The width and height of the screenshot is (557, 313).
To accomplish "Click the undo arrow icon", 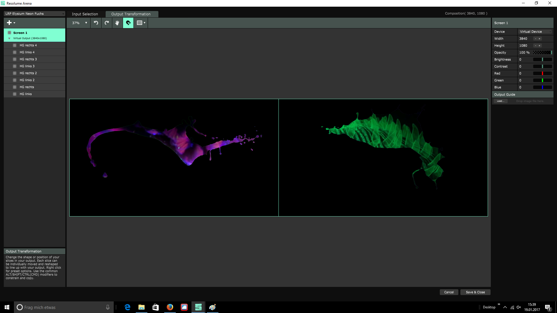I will coord(96,23).
